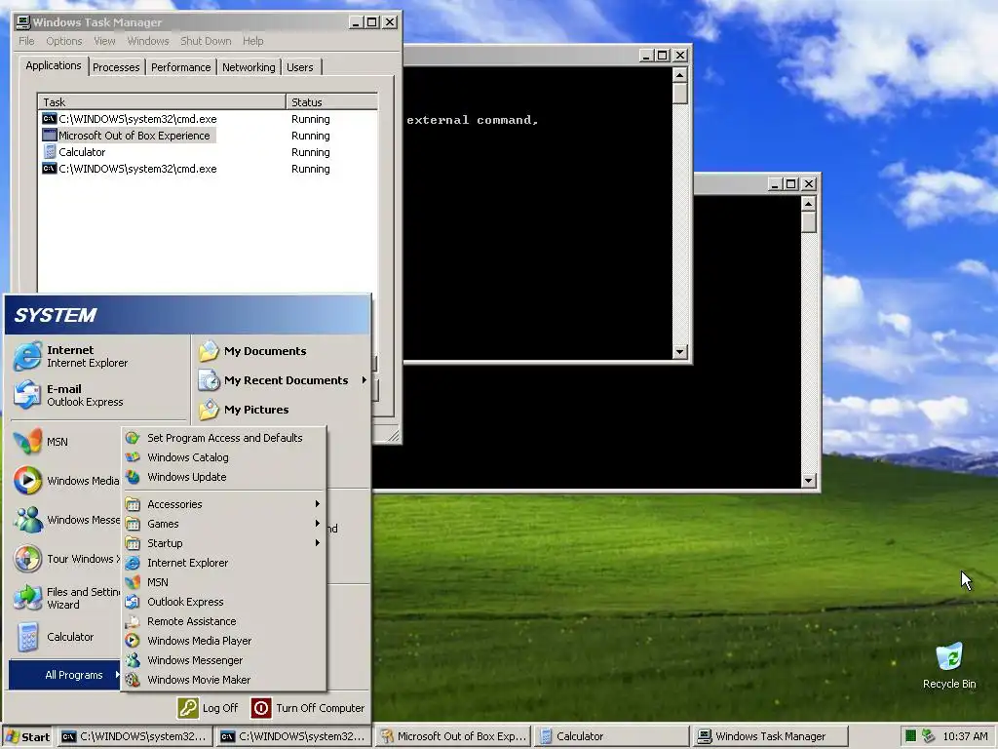Select first cmd.exe task in list
The width and height of the screenshot is (998, 749).
(x=208, y=119)
